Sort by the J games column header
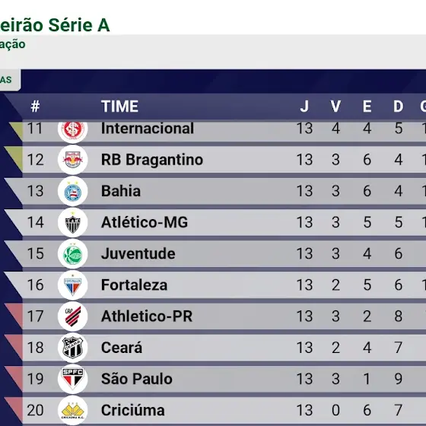The height and width of the screenshot is (426, 426). tap(304, 106)
